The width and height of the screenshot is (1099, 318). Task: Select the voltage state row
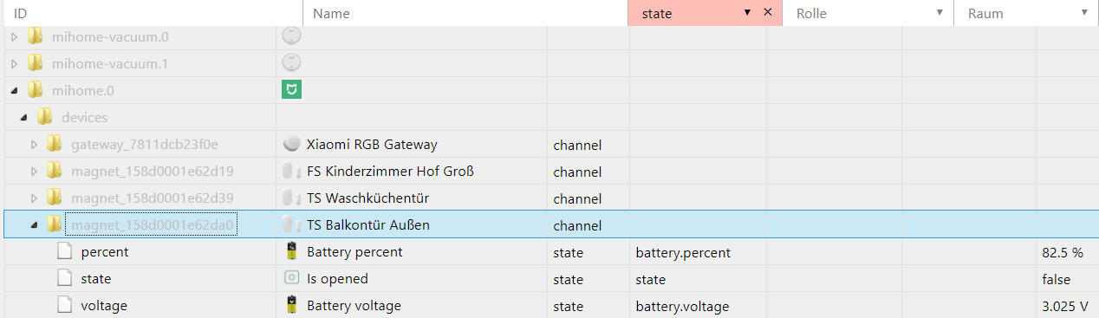[x=549, y=305]
